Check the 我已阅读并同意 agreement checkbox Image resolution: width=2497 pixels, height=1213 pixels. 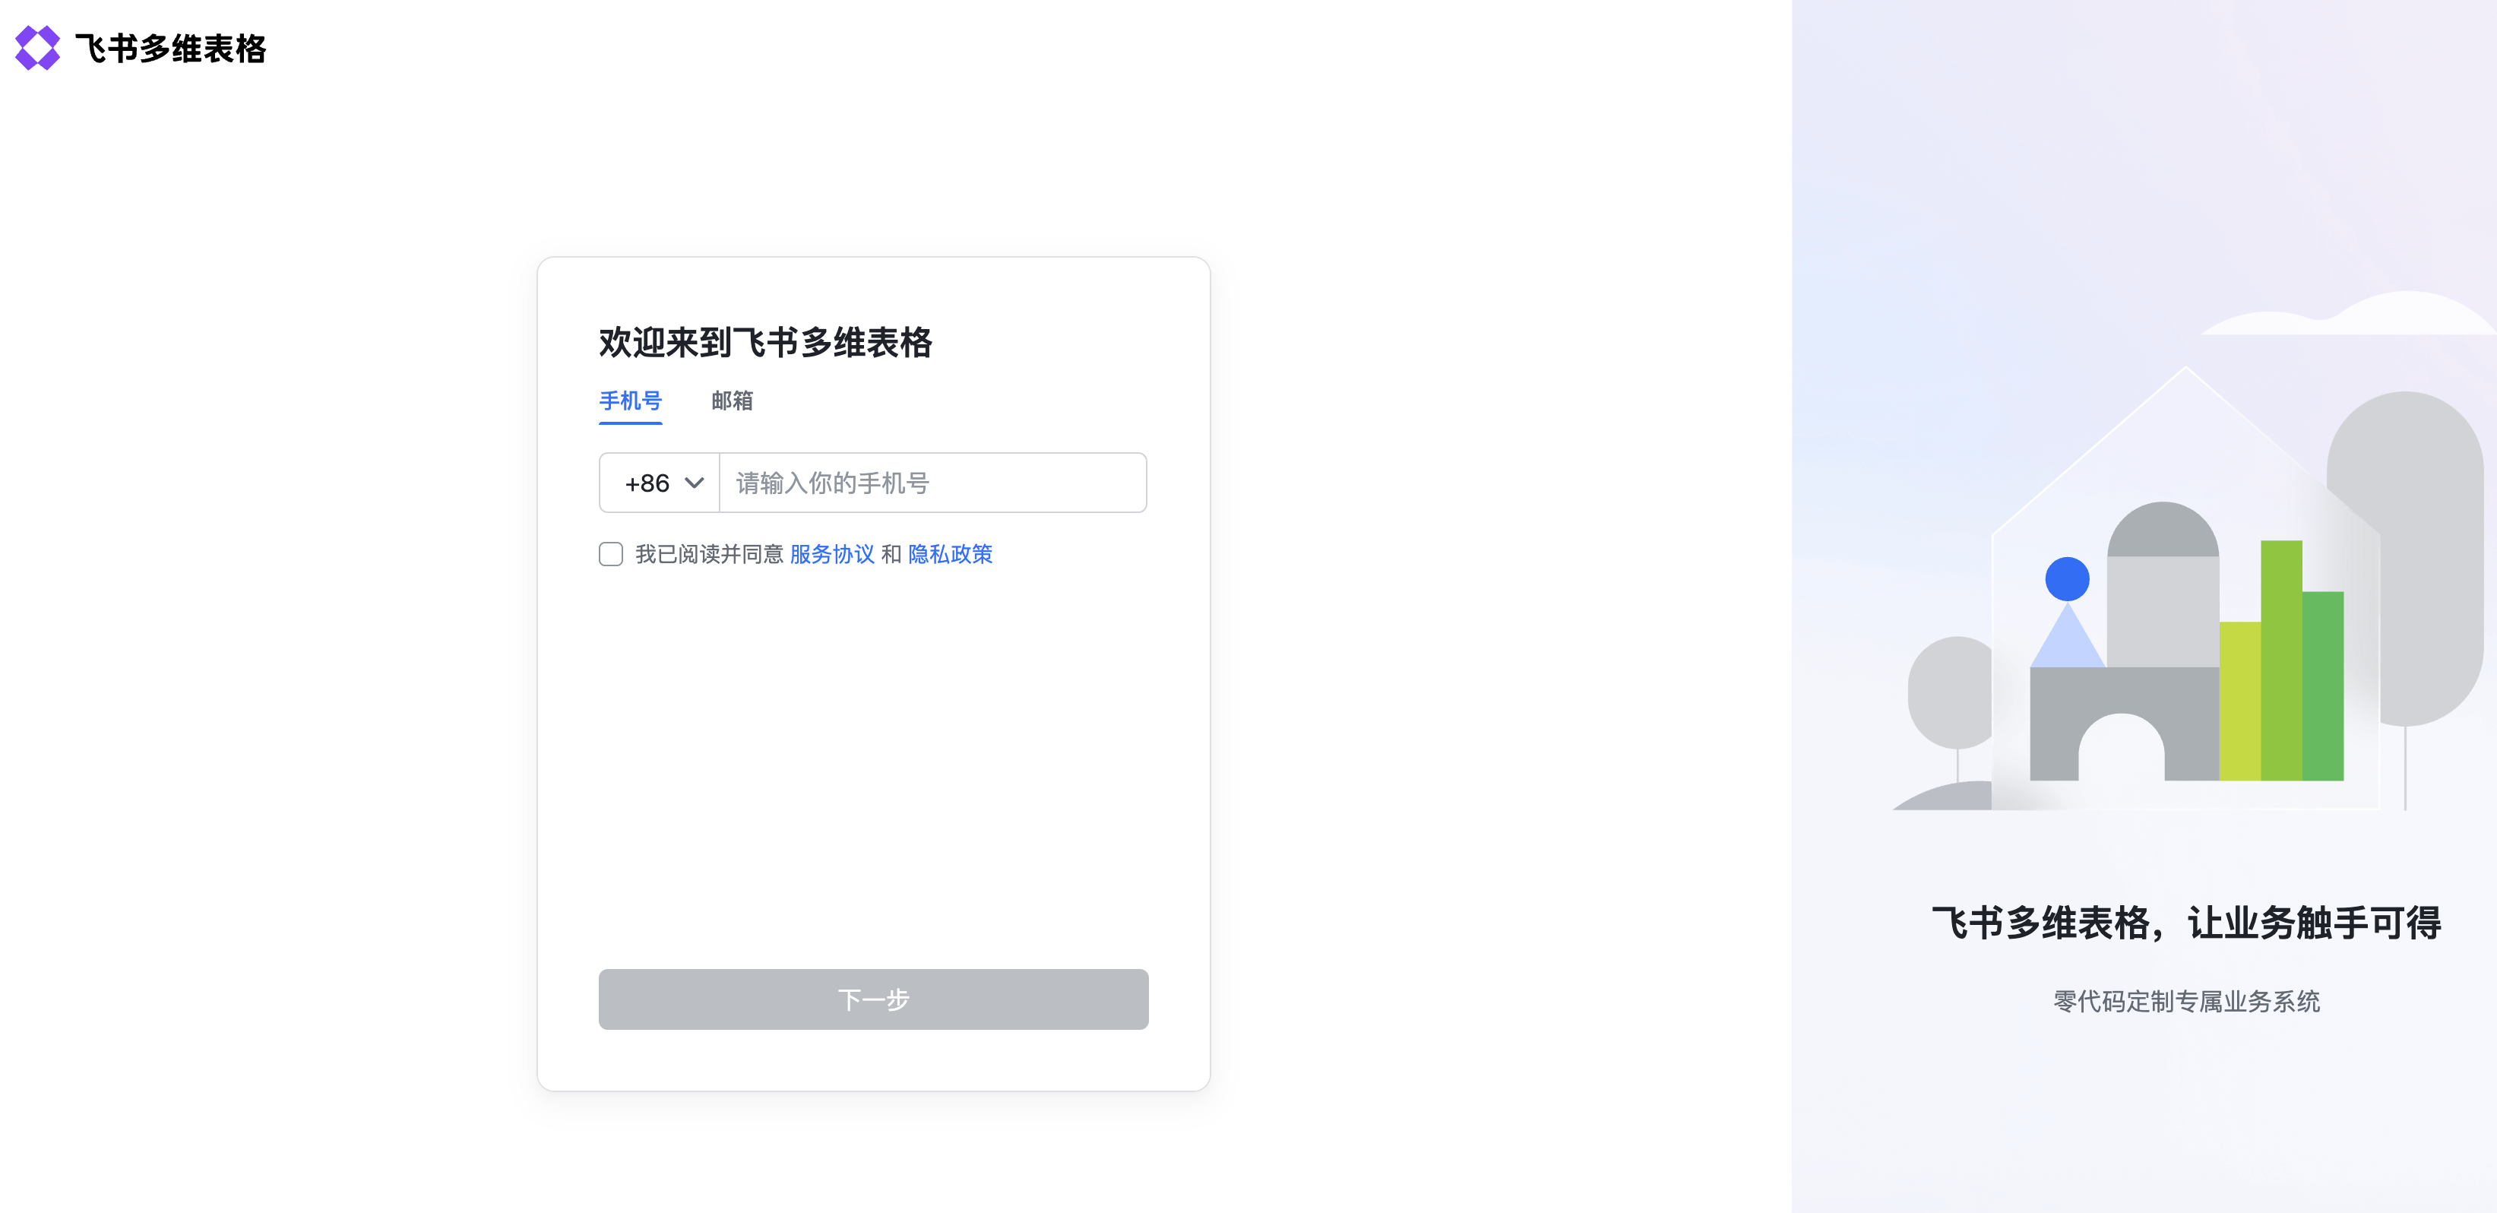(x=611, y=553)
